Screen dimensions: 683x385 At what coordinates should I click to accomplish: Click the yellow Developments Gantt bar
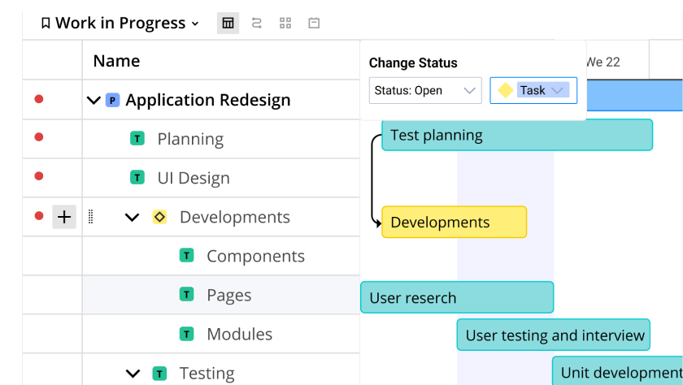tap(454, 222)
